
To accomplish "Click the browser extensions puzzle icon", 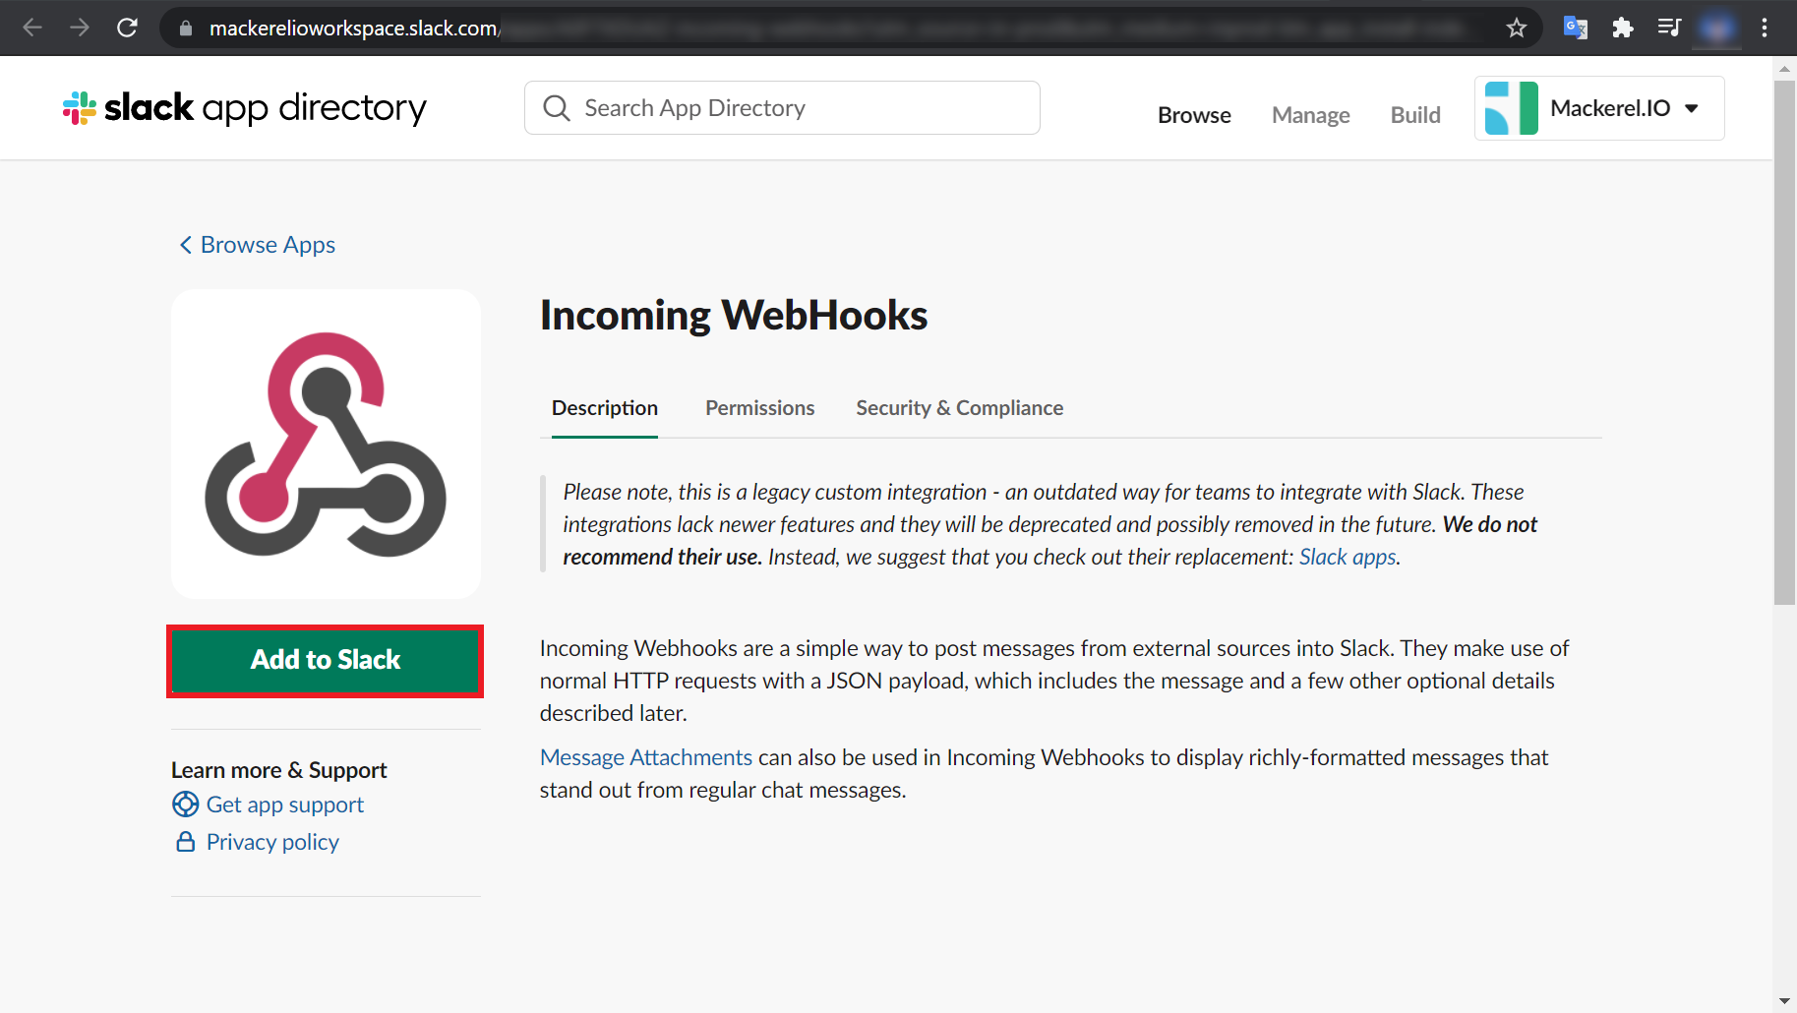I will (x=1622, y=28).
